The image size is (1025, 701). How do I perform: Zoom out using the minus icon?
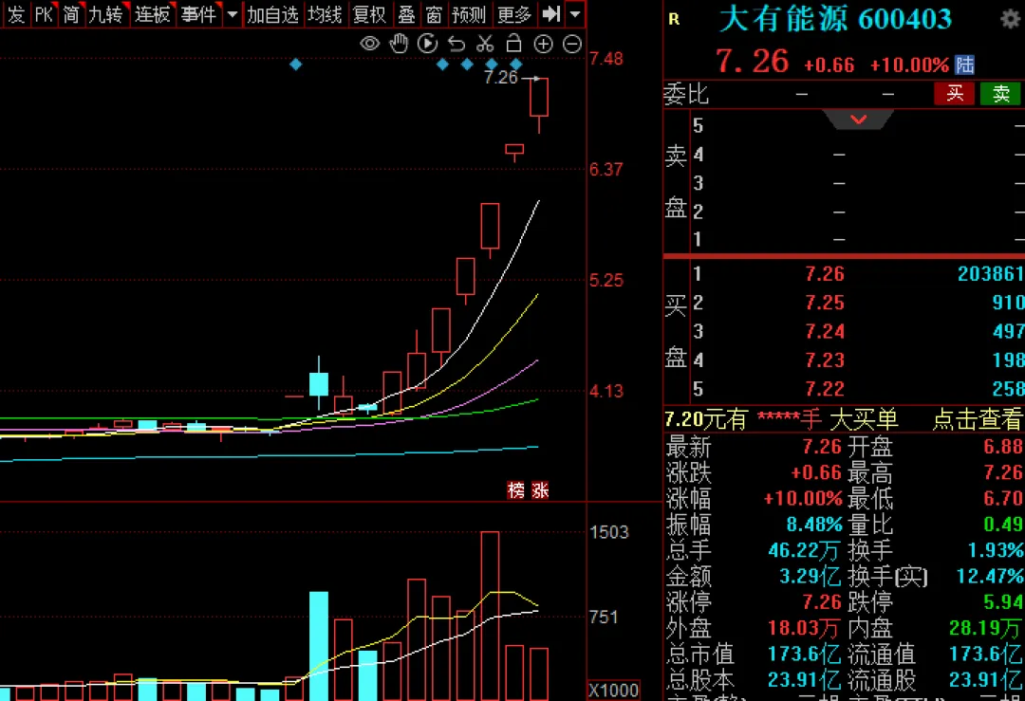point(570,43)
